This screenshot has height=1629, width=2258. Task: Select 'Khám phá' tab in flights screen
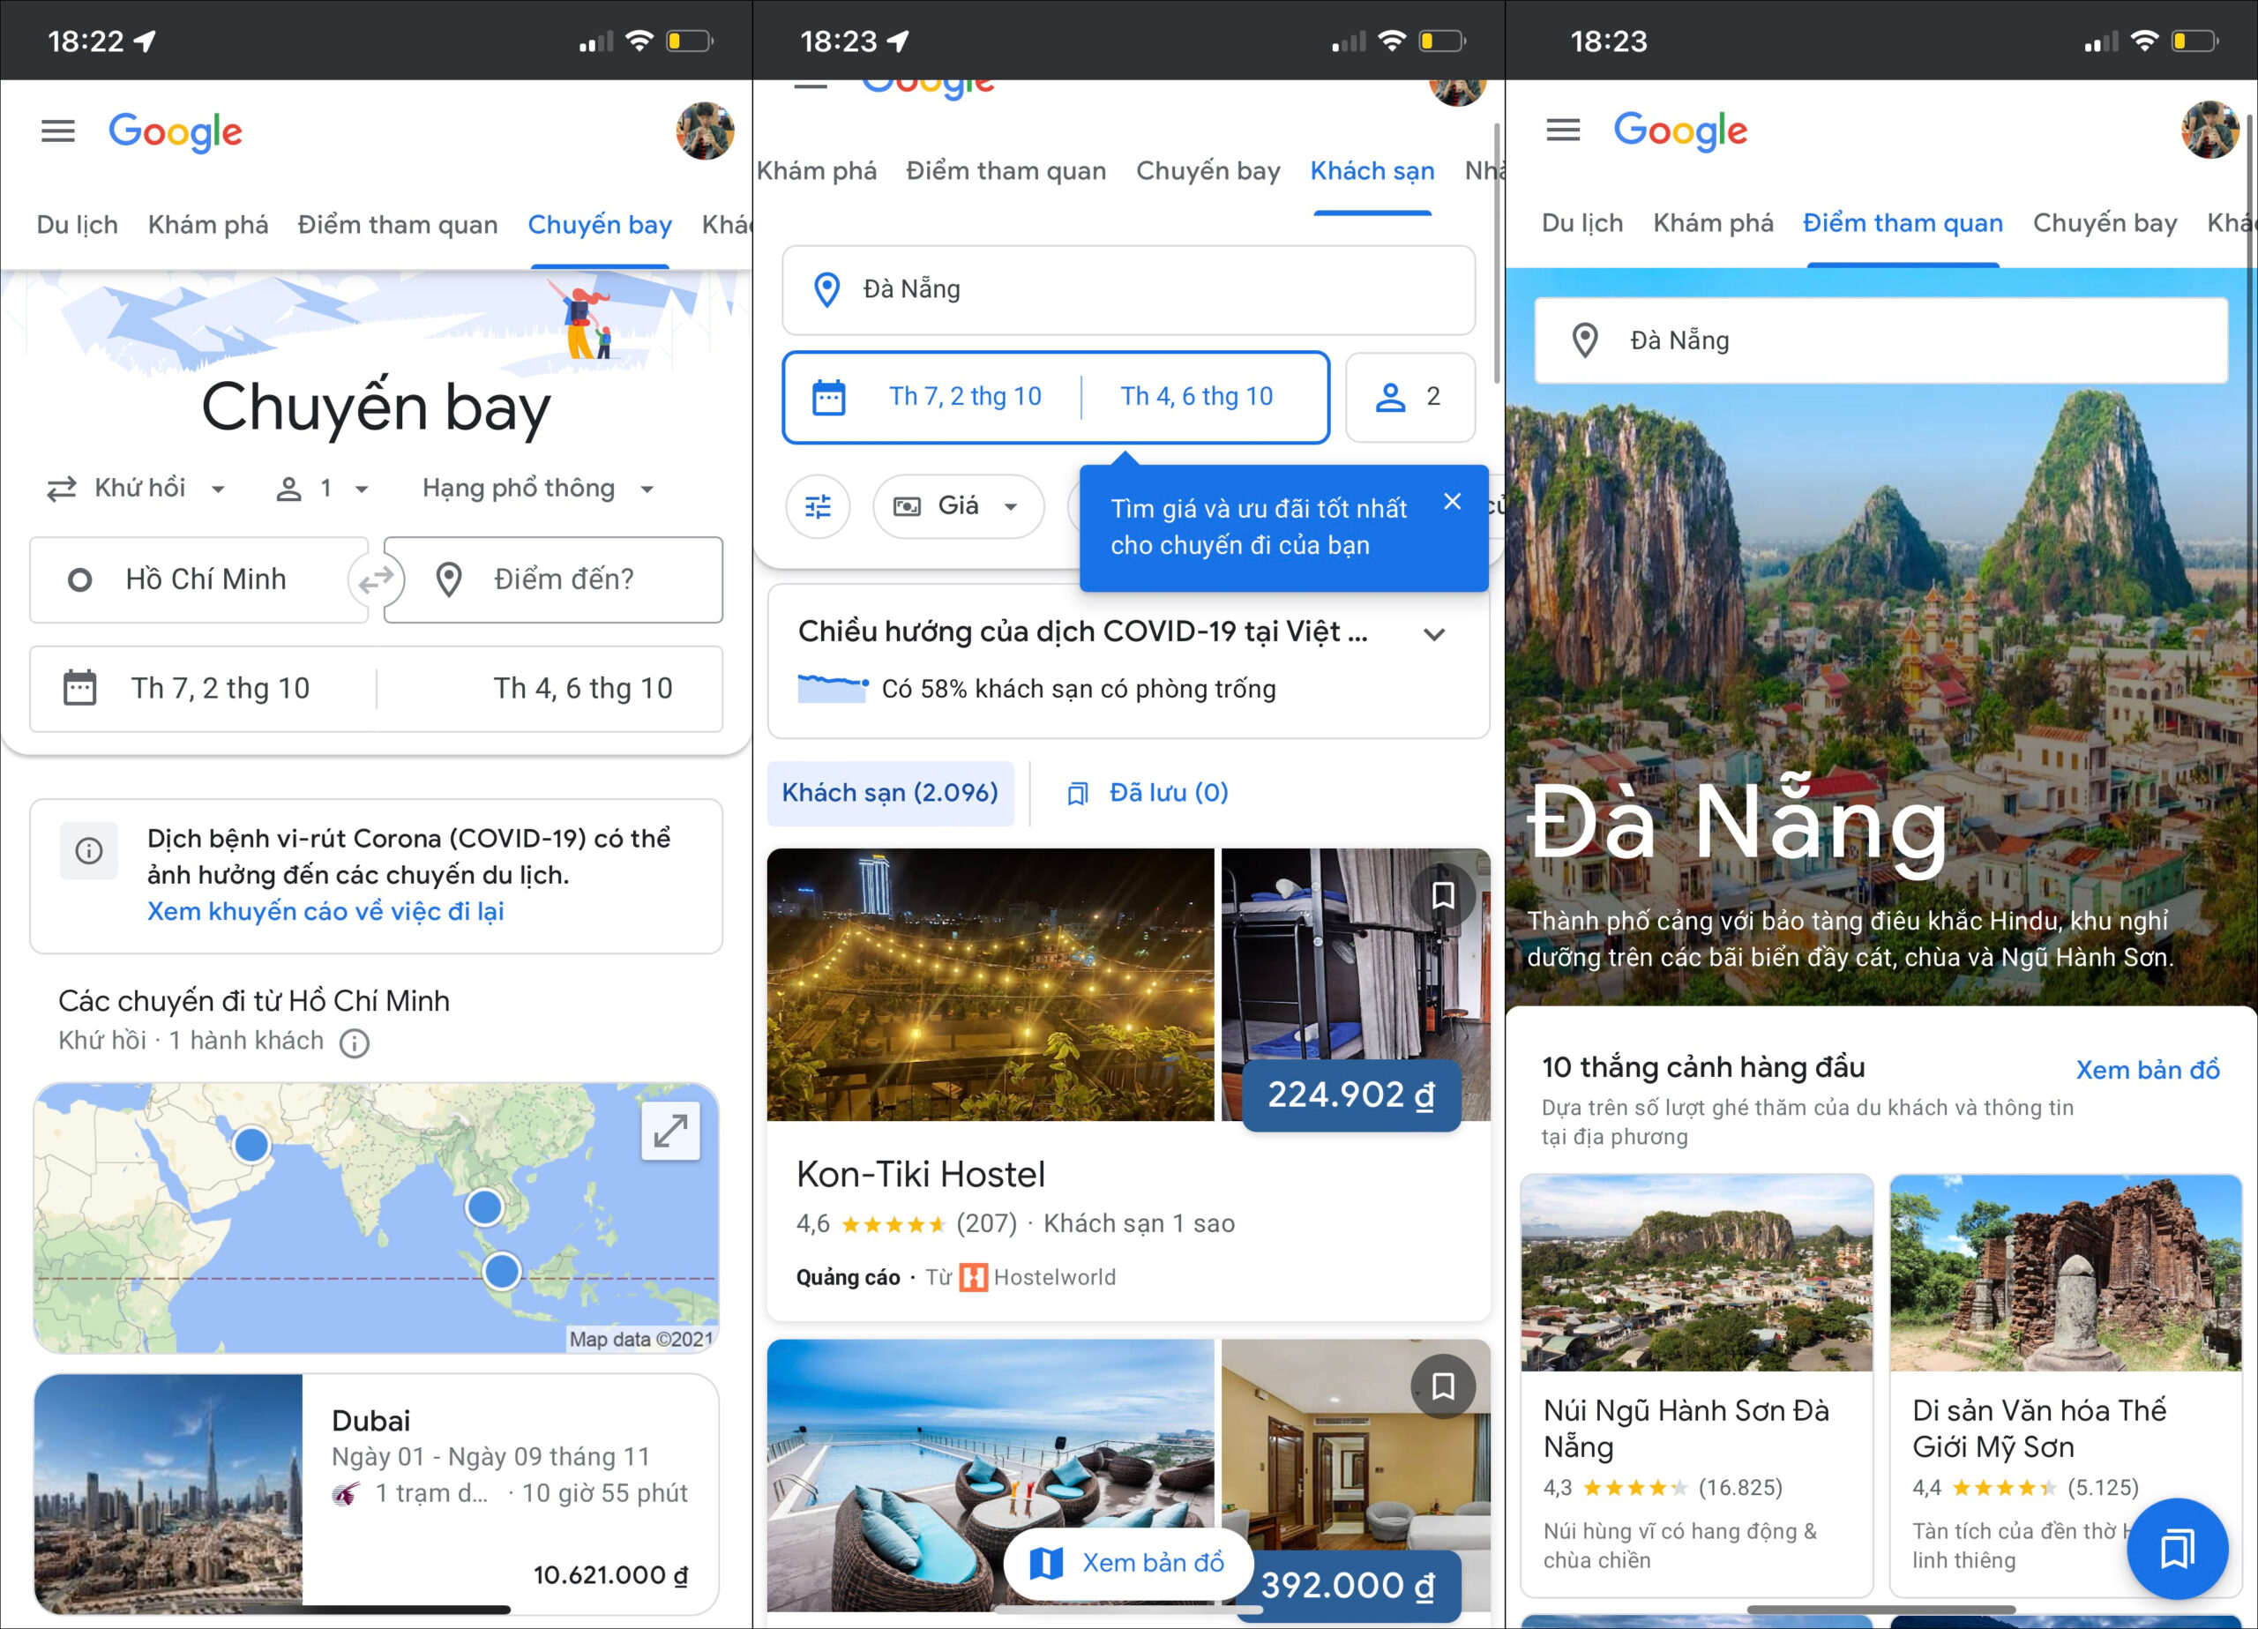(x=208, y=225)
